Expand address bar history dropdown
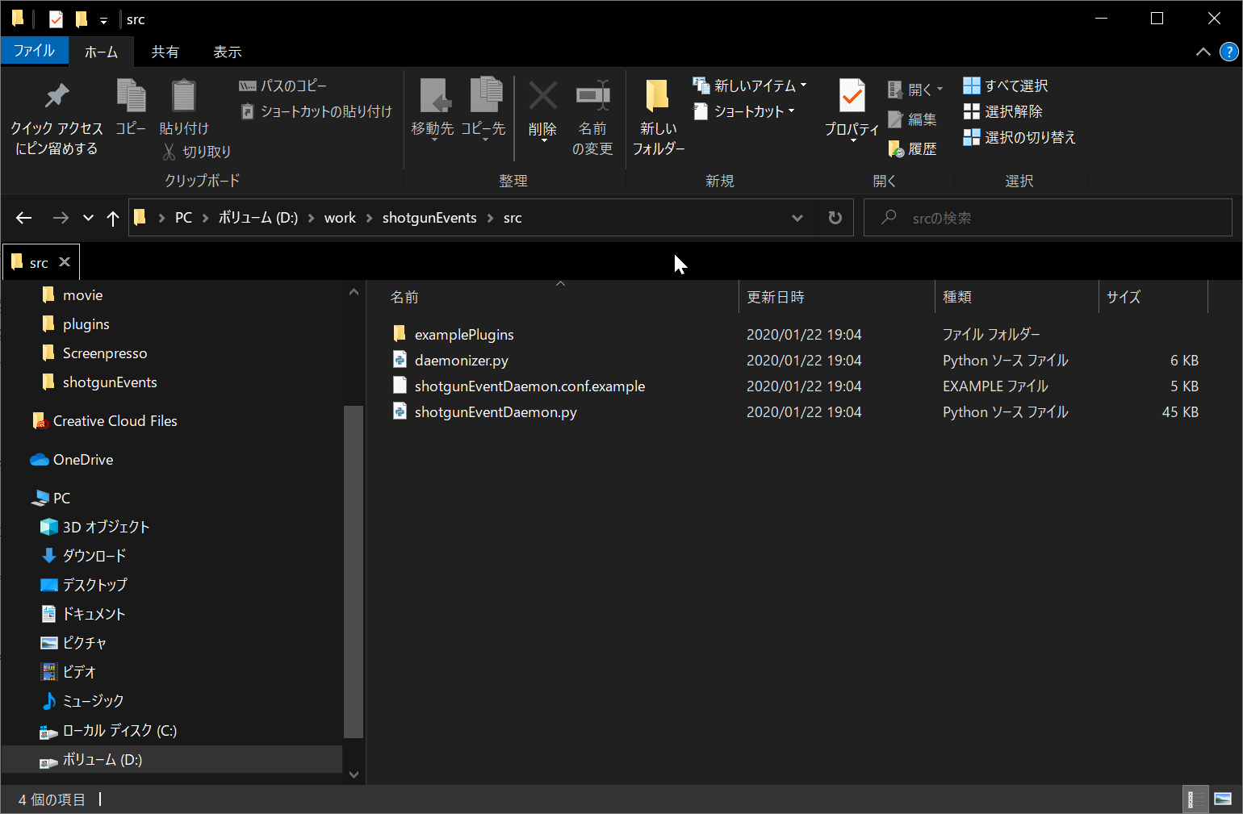 tap(797, 218)
